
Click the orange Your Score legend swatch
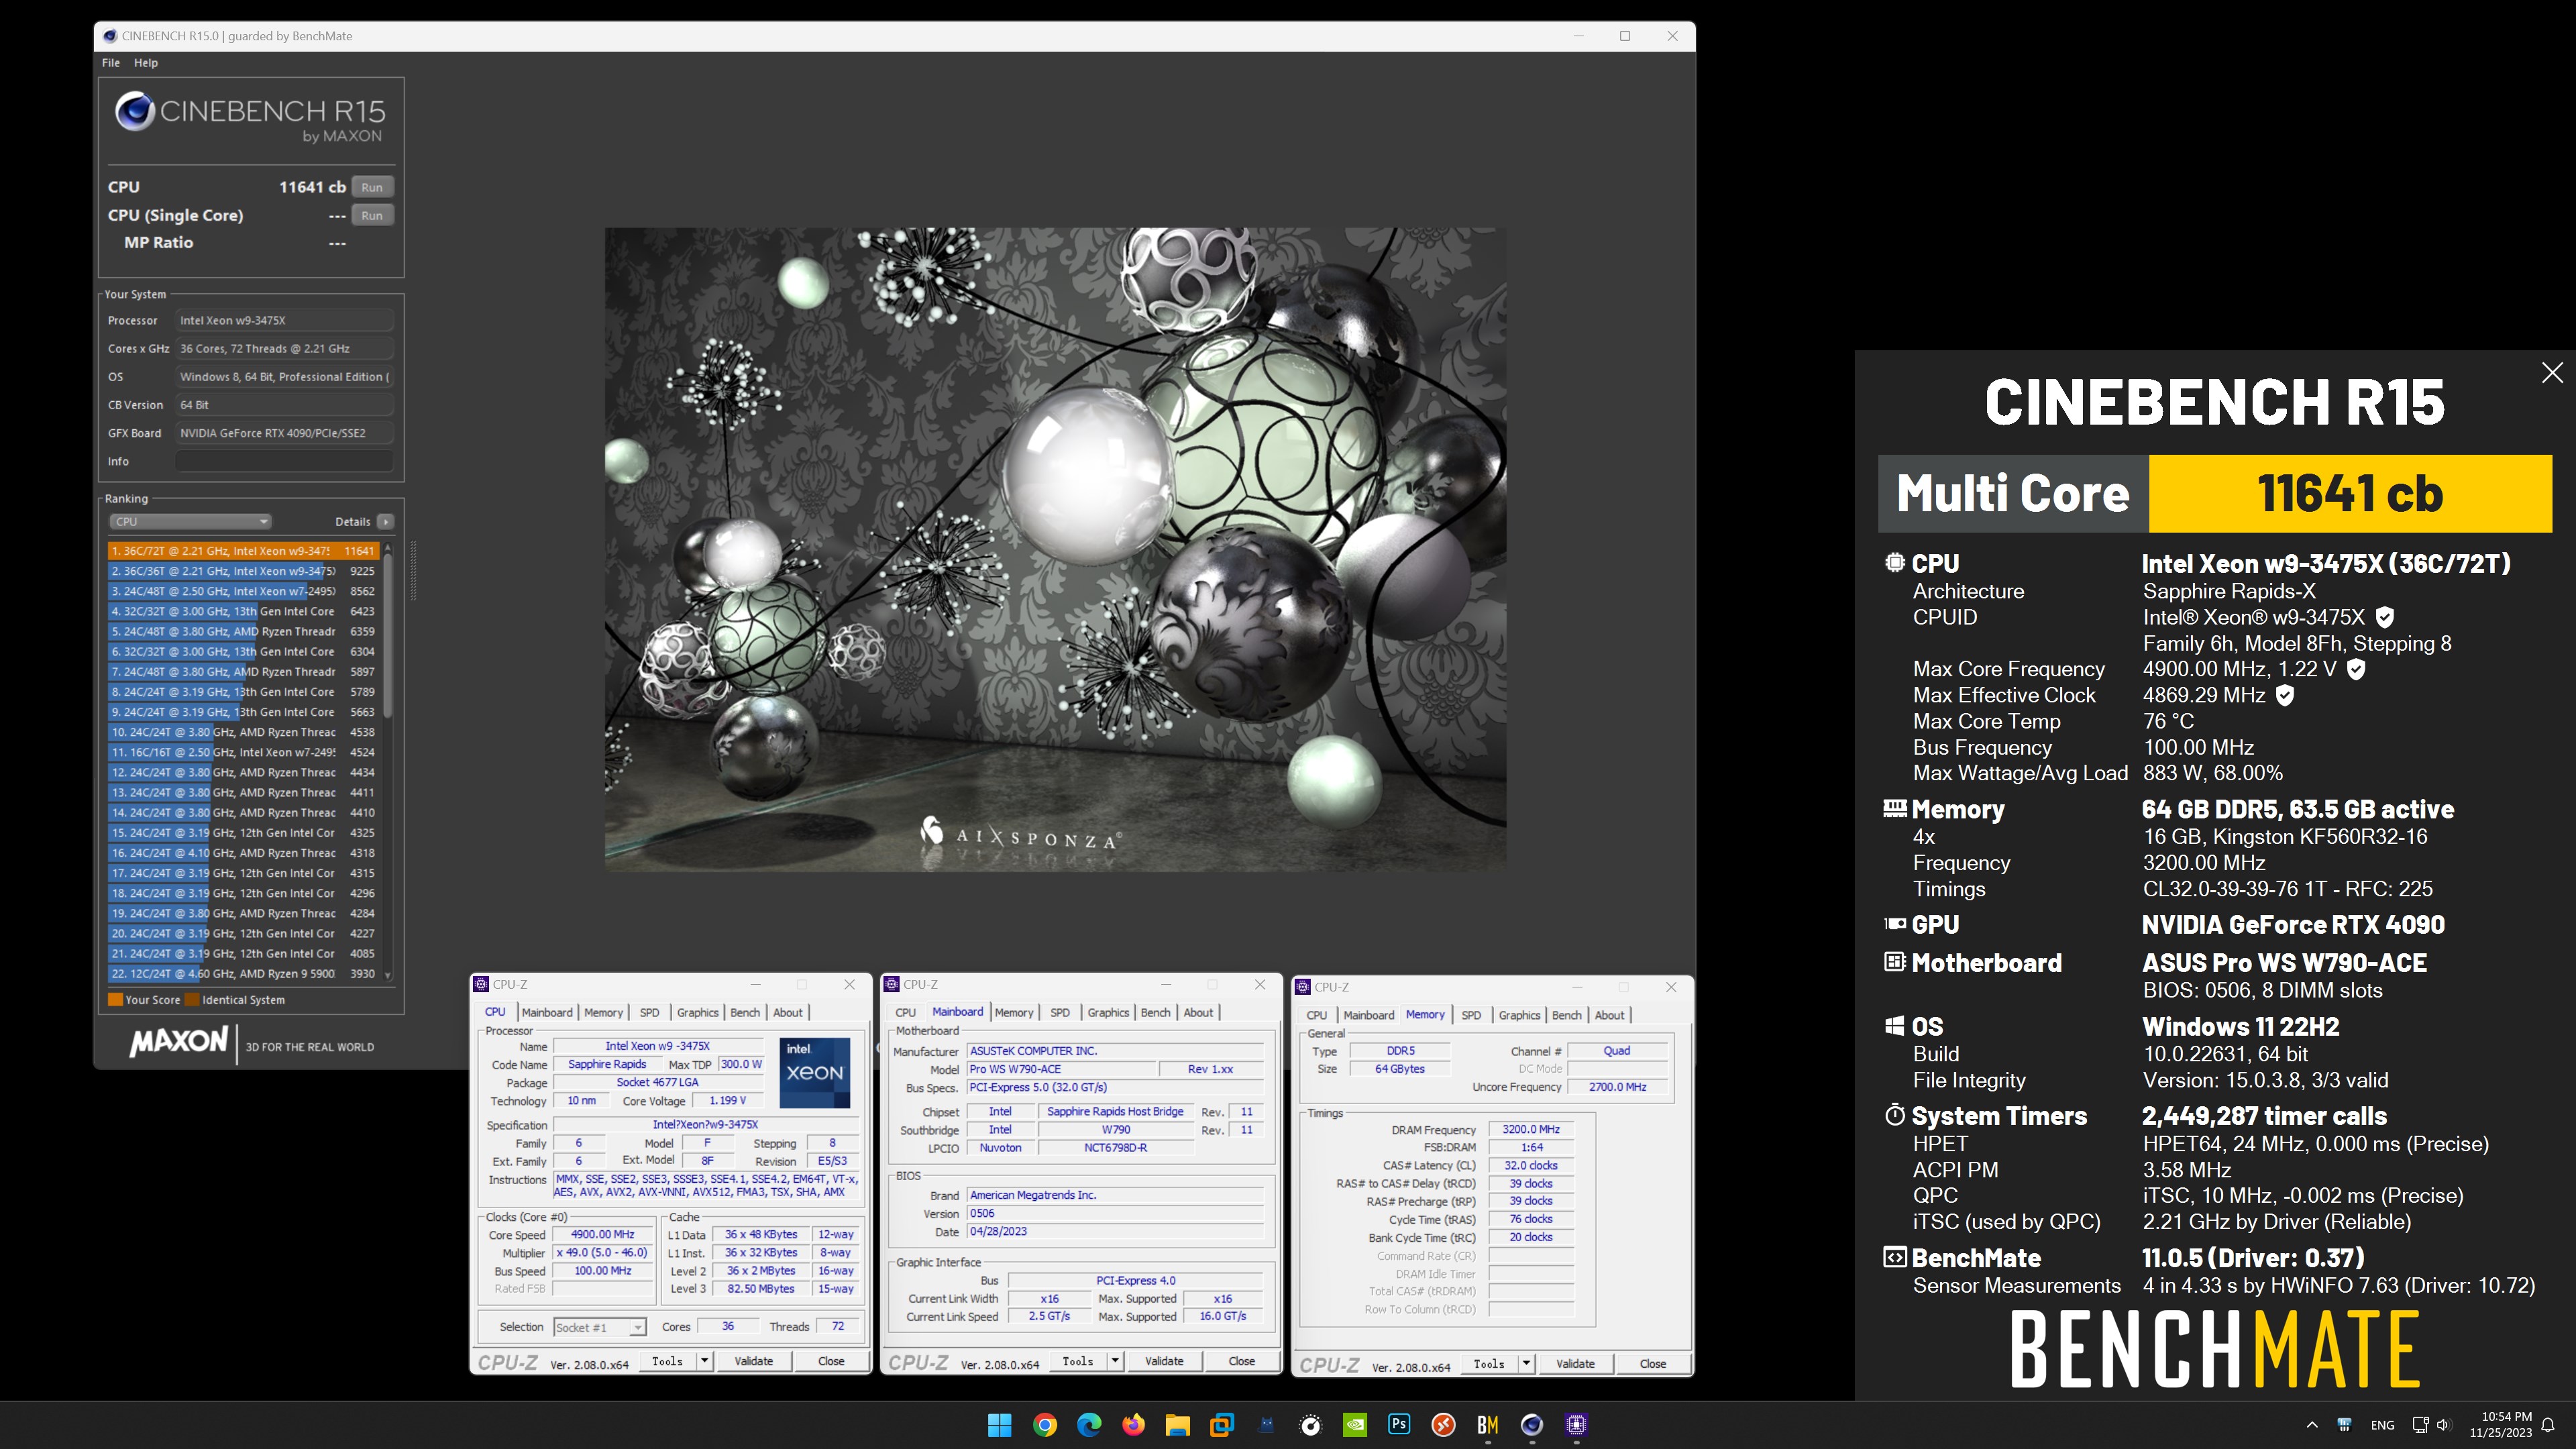tap(115, 999)
